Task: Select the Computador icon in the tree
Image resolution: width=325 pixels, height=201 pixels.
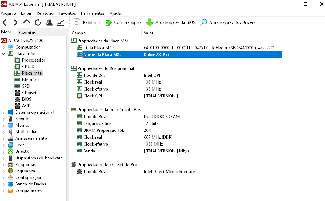Action: click(x=10, y=47)
